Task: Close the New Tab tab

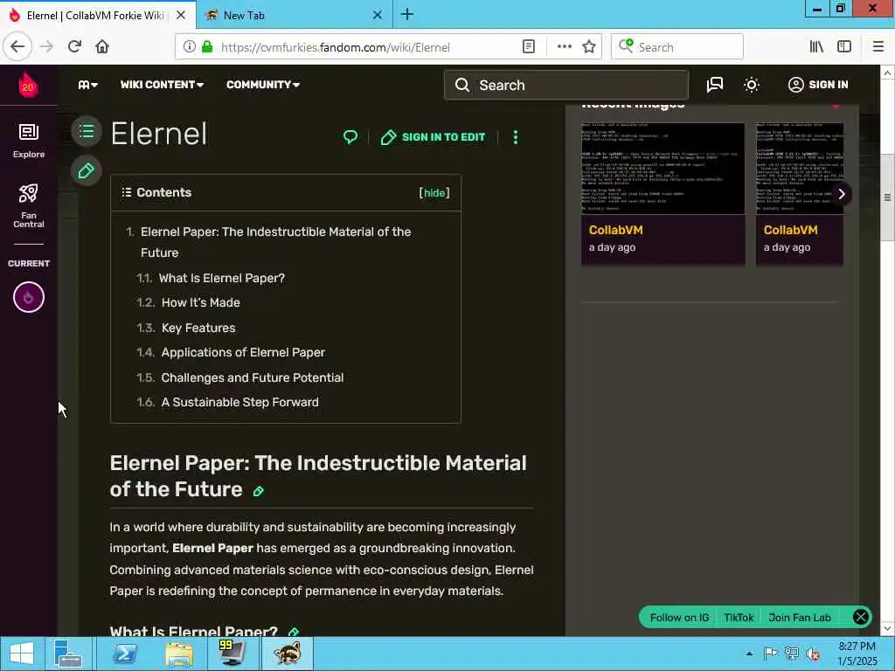Action: (x=378, y=16)
